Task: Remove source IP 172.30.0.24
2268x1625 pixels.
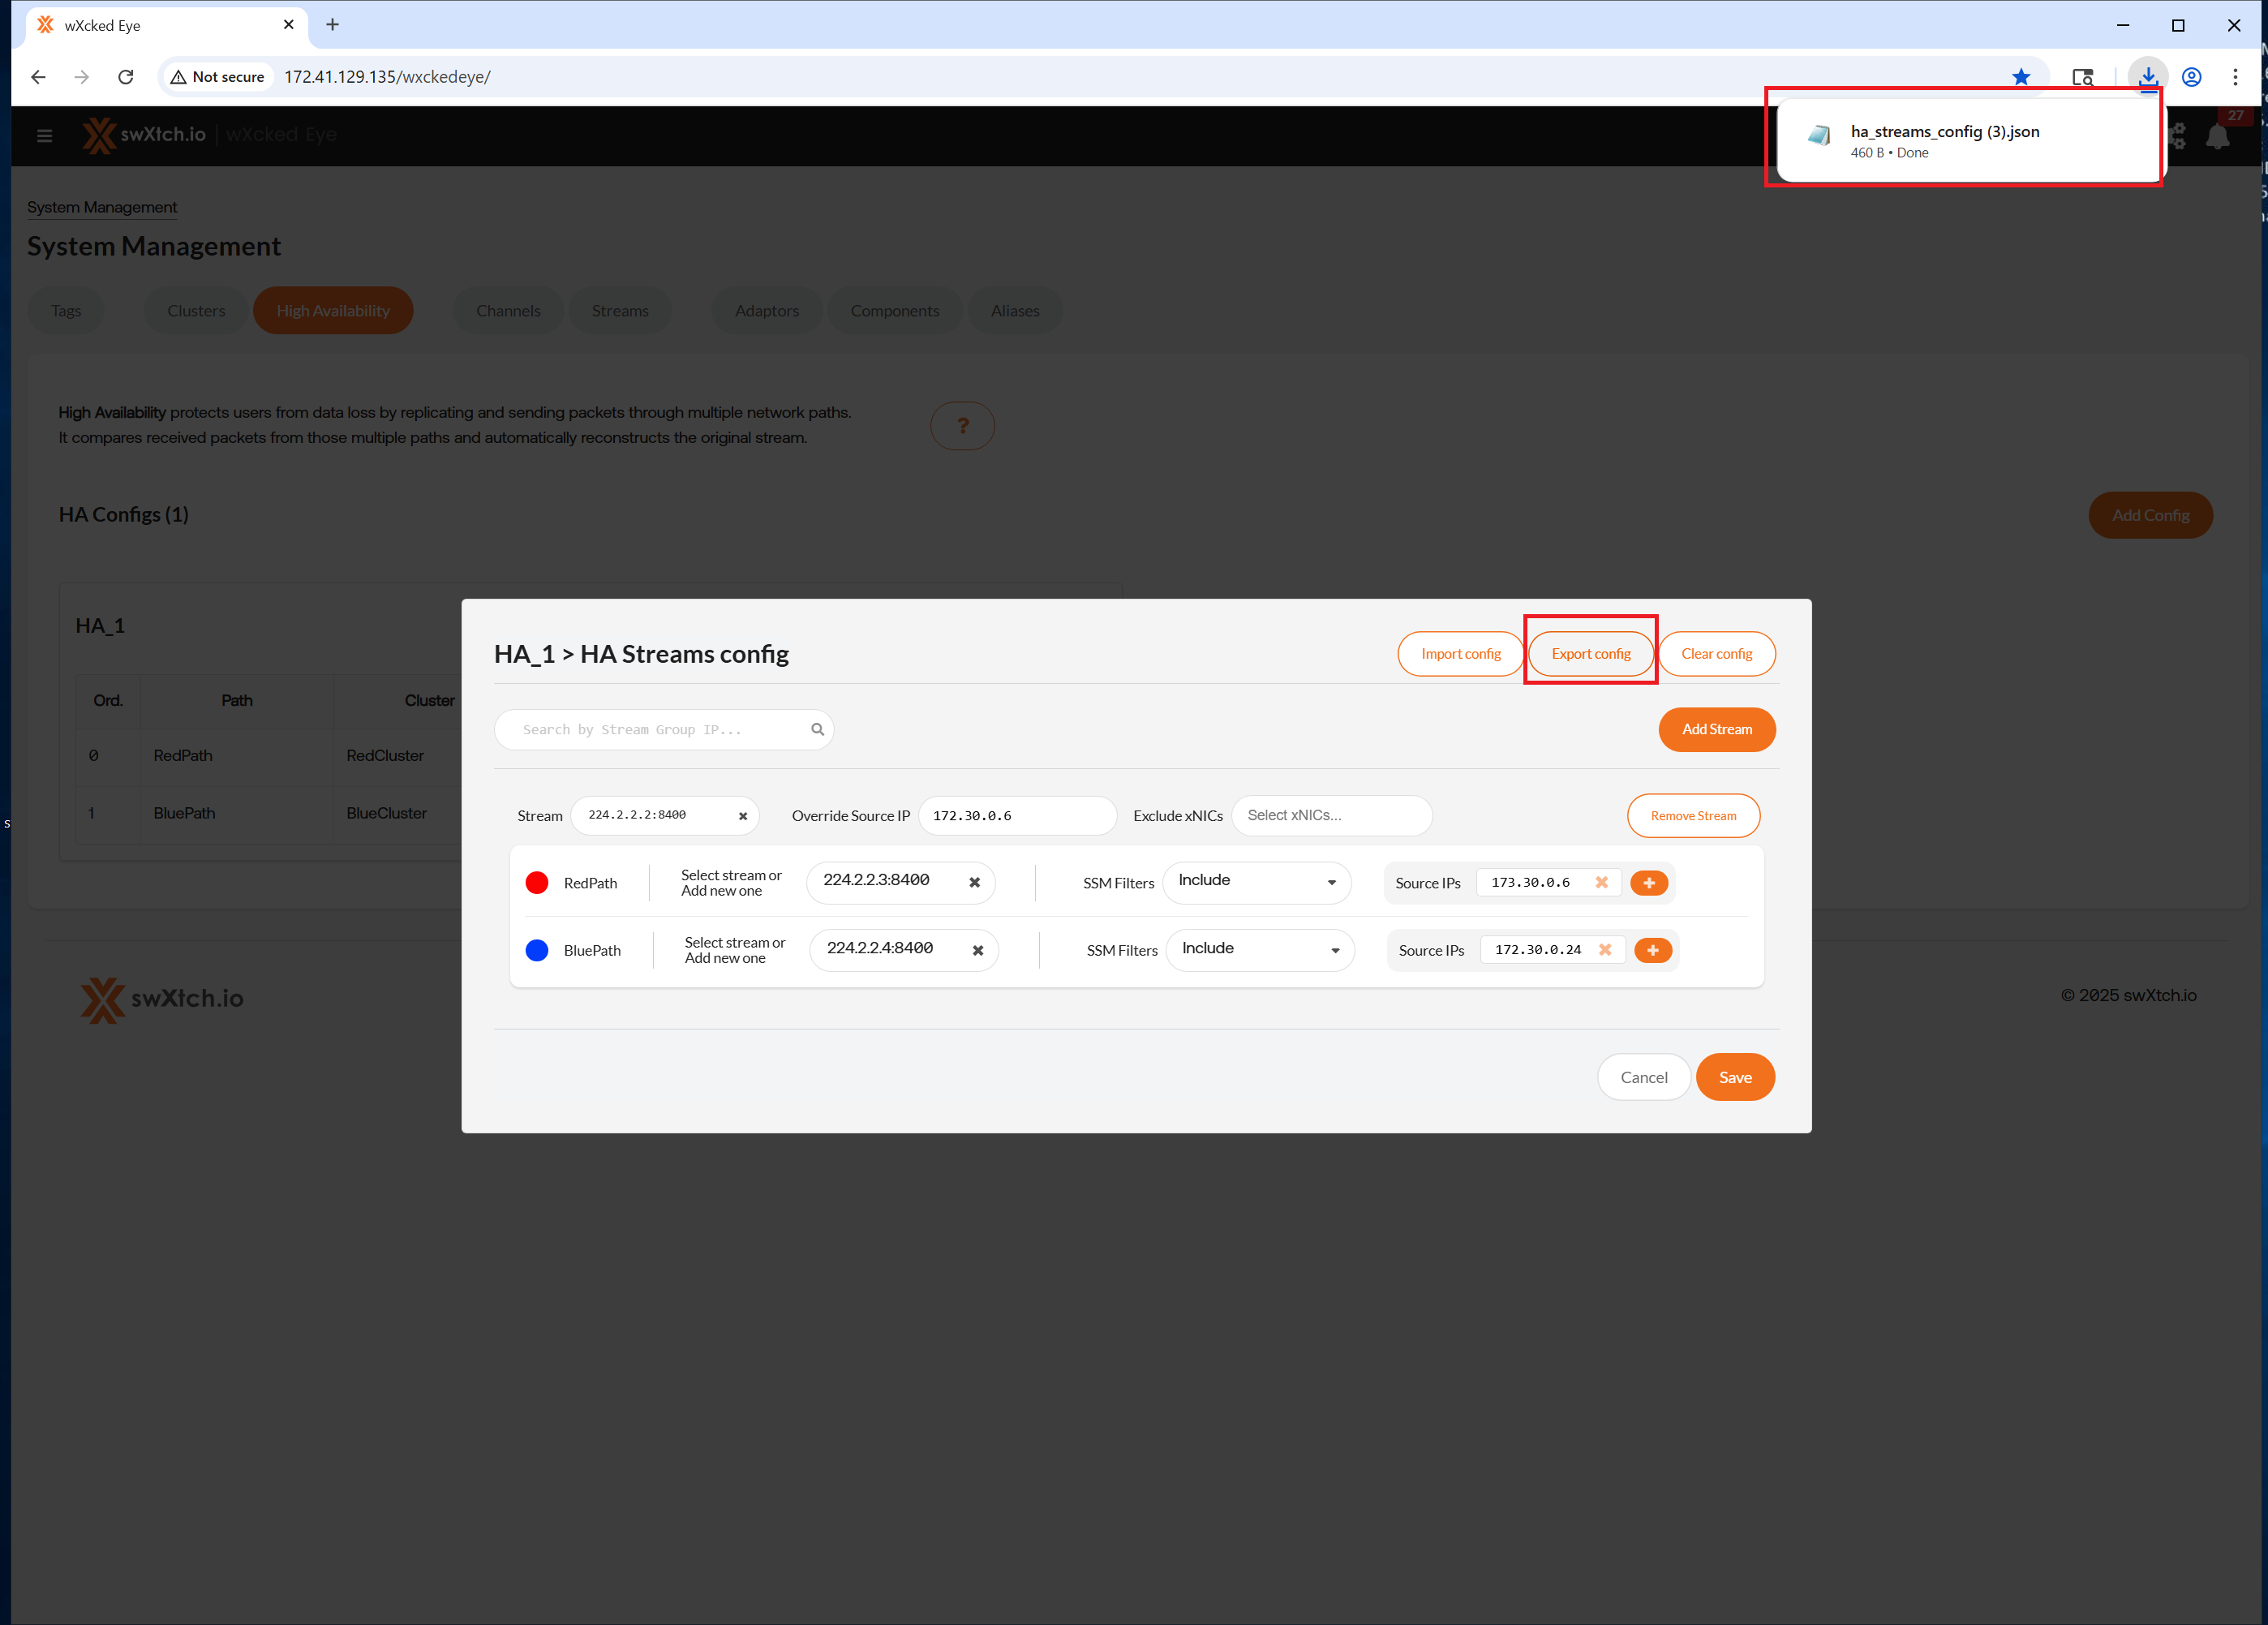Action: pyautogui.click(x=1605, y=949)
